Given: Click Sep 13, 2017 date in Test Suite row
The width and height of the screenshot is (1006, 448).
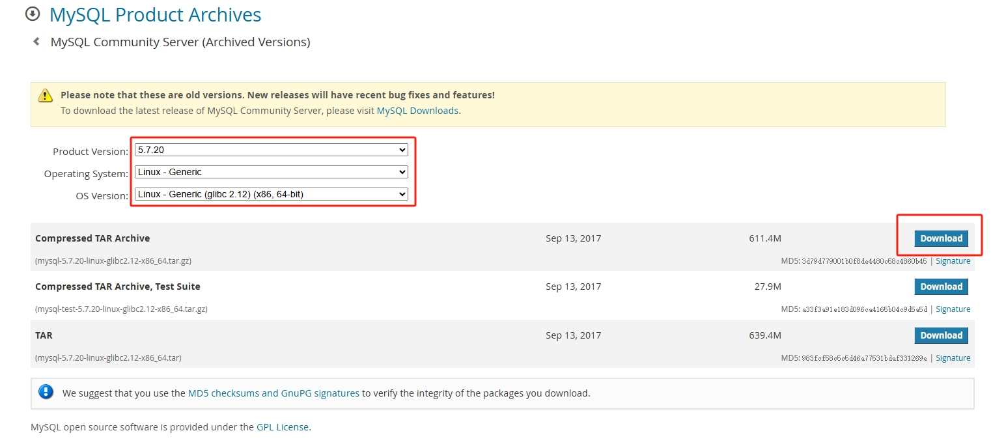Looking at the screenshot, I should point(573,287).
